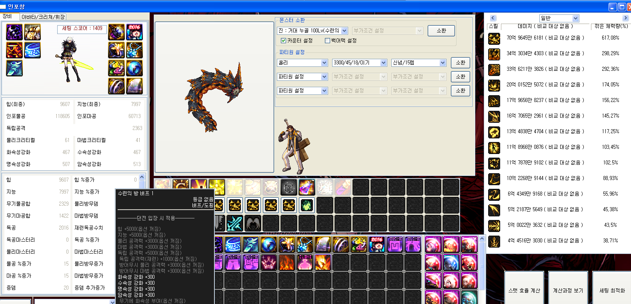
Task: Click the 2016 item in inventory grid
Action: [x=377, y=244]
